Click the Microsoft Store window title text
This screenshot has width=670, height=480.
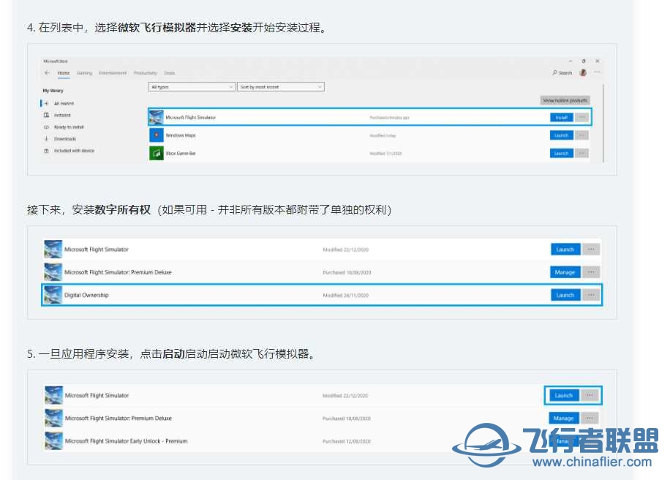point(56,61)
